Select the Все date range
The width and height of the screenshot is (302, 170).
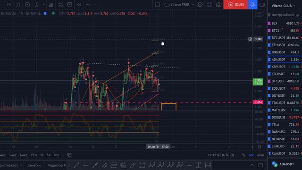(x=56, y=155)
